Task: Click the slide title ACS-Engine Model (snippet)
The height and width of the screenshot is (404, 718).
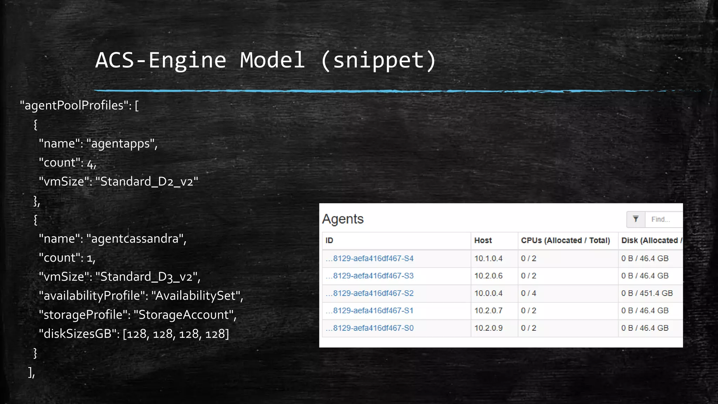Action: point(266,60)
